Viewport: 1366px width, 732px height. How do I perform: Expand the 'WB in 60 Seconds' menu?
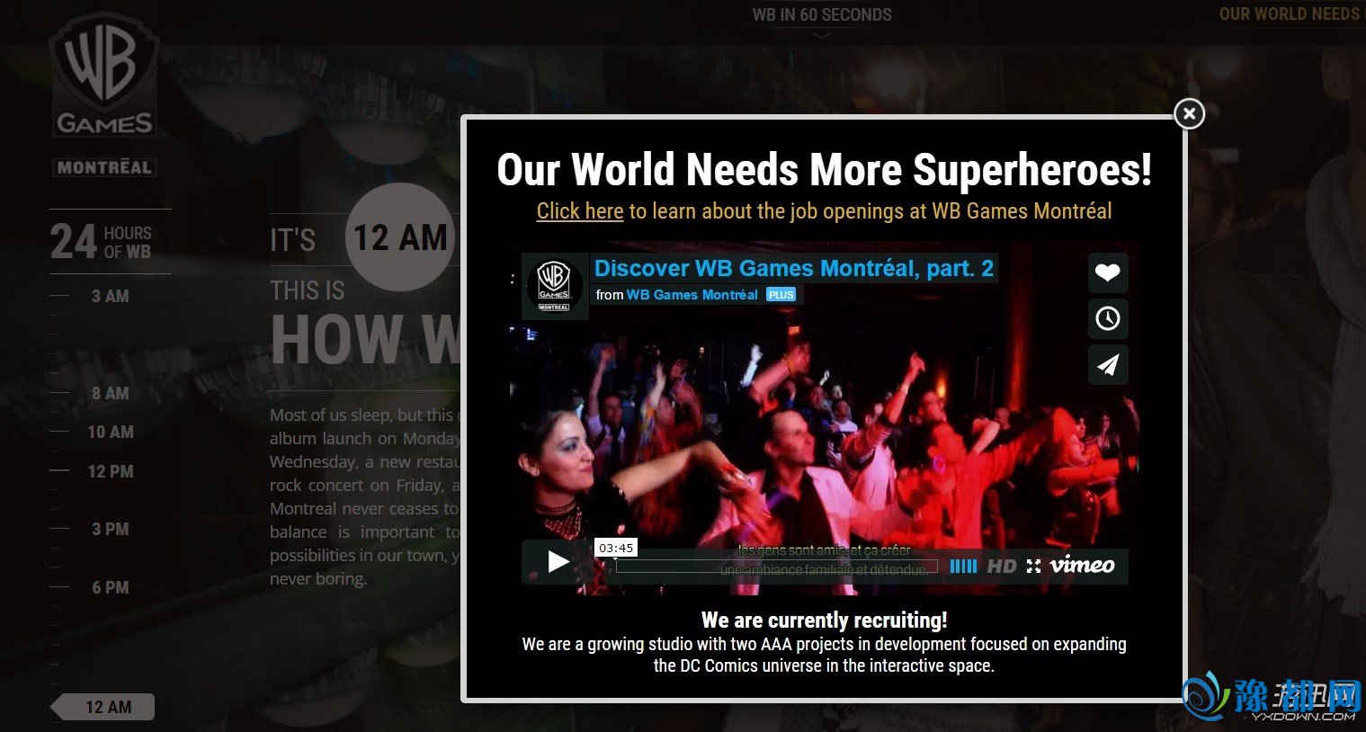point(822,15)
